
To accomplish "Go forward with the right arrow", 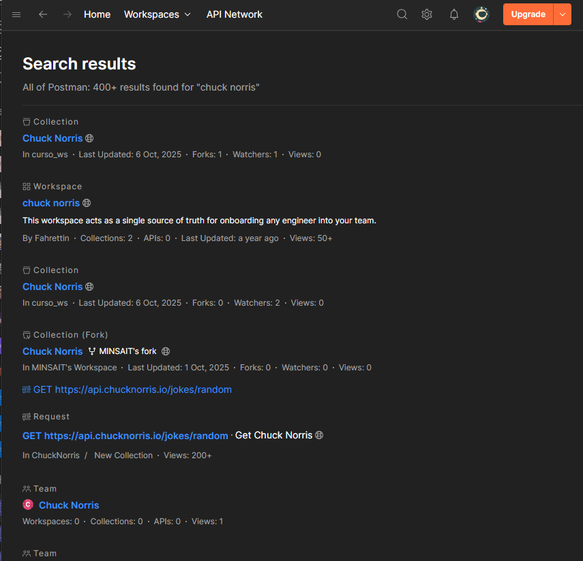I will point(68,14).
